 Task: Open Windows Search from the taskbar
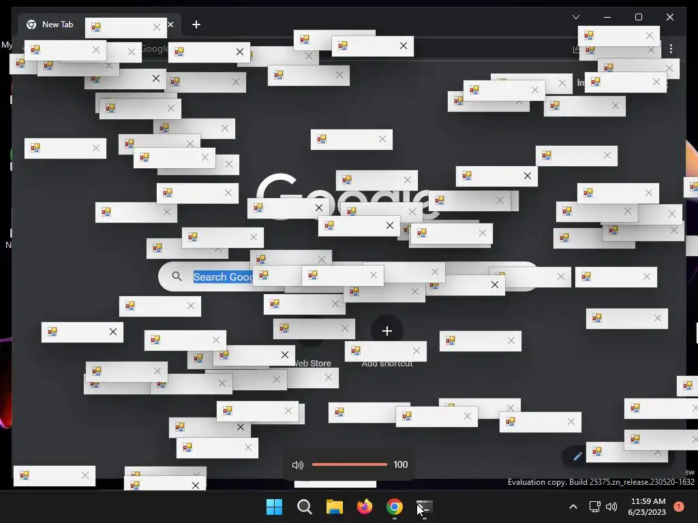tap(305, 507)
